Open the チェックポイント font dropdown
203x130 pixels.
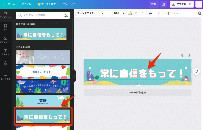click(90, 13)
